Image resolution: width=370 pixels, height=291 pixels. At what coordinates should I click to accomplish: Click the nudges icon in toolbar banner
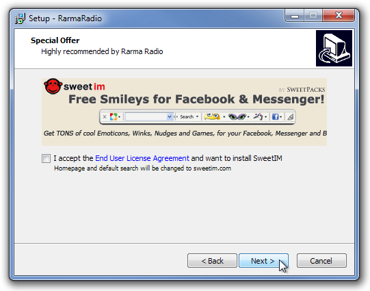click(x=258, y=116)
